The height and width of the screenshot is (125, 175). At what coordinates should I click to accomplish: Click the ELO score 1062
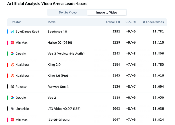tap(116, 109)
